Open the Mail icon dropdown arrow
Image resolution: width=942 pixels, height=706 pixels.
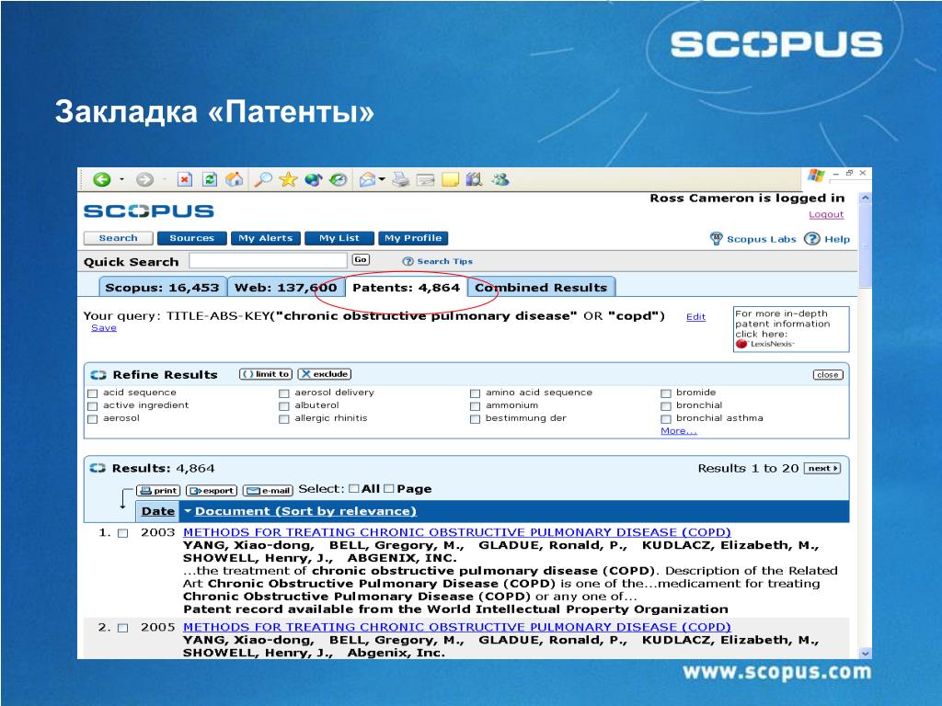click(x=382, y=179)
